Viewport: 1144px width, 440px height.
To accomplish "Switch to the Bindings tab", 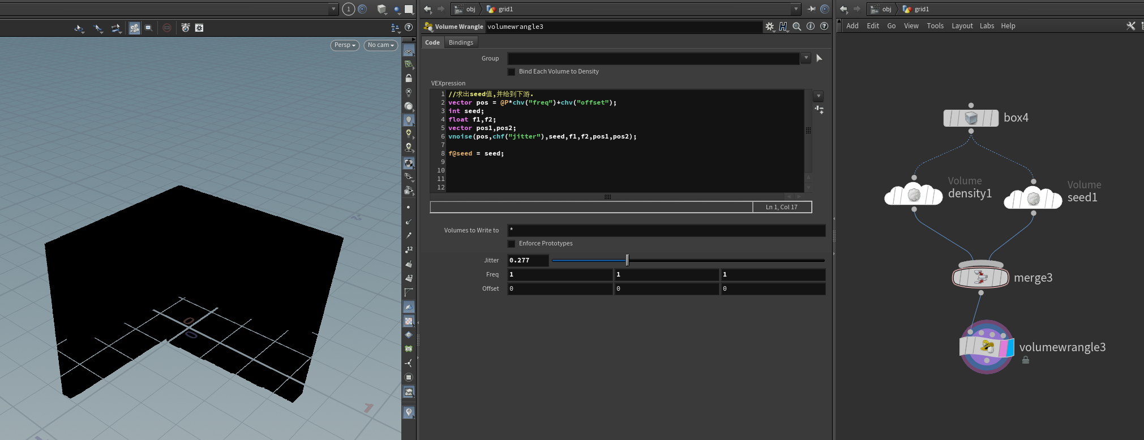I will point(461,42).
